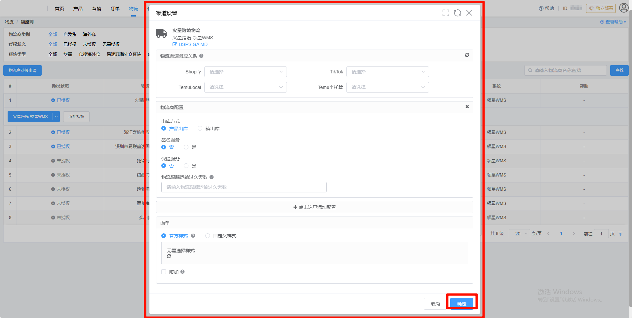This screenshot has height=318, width=632.
Task: Select page 1 in pagination
Action: (561, 234)
